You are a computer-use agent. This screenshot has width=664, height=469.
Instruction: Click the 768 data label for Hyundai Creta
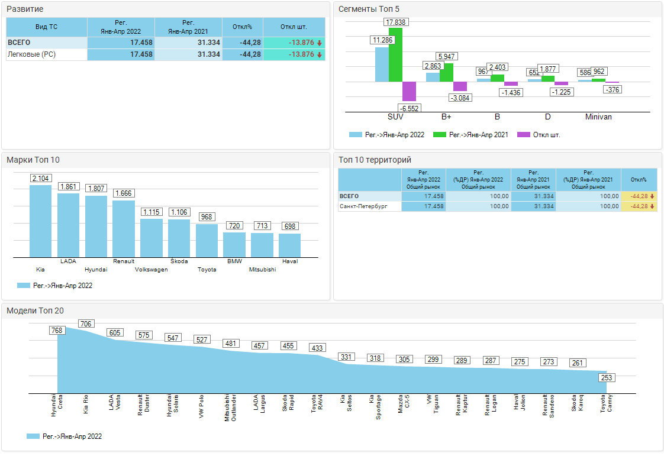pos(57,331)
